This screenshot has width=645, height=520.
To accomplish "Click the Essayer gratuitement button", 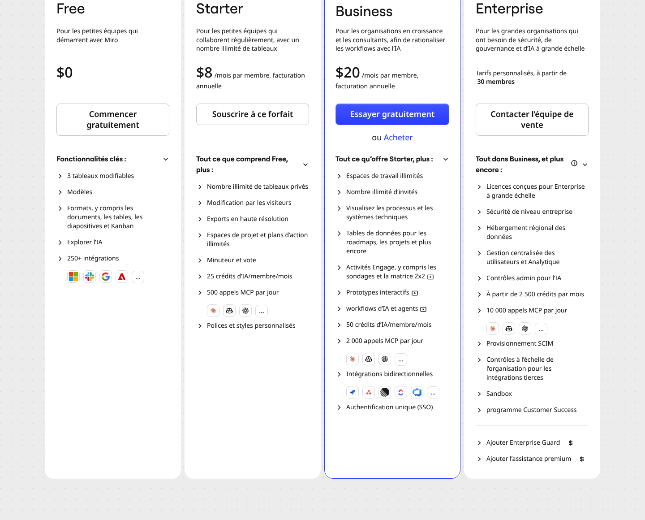I will pos(392,114).
